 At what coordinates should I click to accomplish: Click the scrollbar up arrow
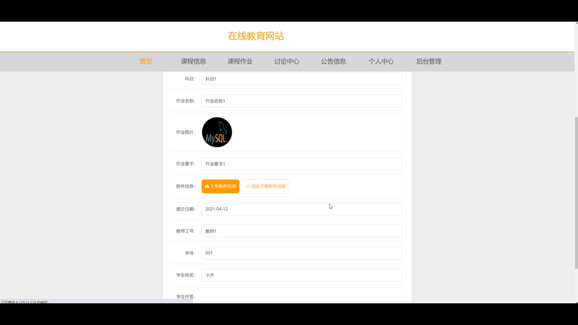(x=576, y=23)
